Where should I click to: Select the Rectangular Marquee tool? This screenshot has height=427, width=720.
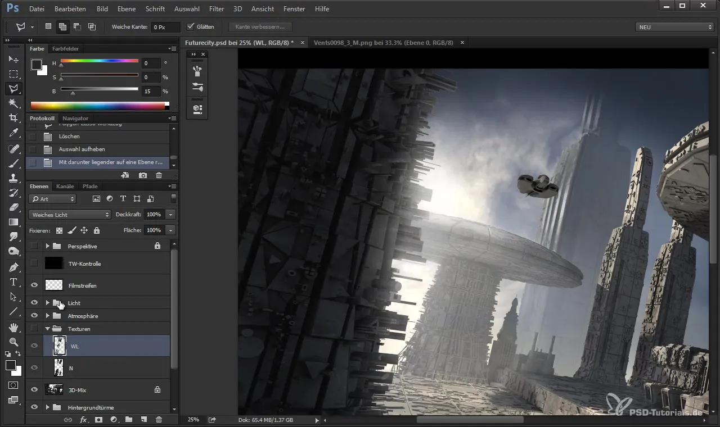13,74
